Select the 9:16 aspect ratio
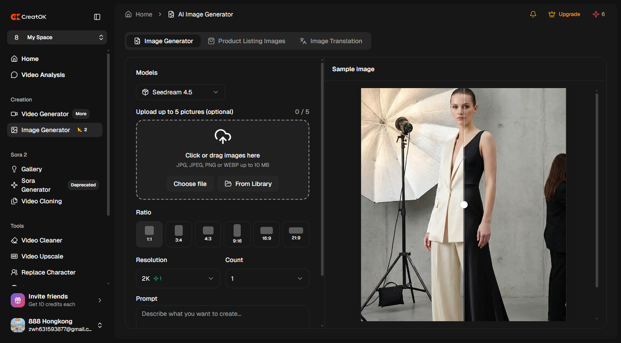621x343 pixels. 237,234
